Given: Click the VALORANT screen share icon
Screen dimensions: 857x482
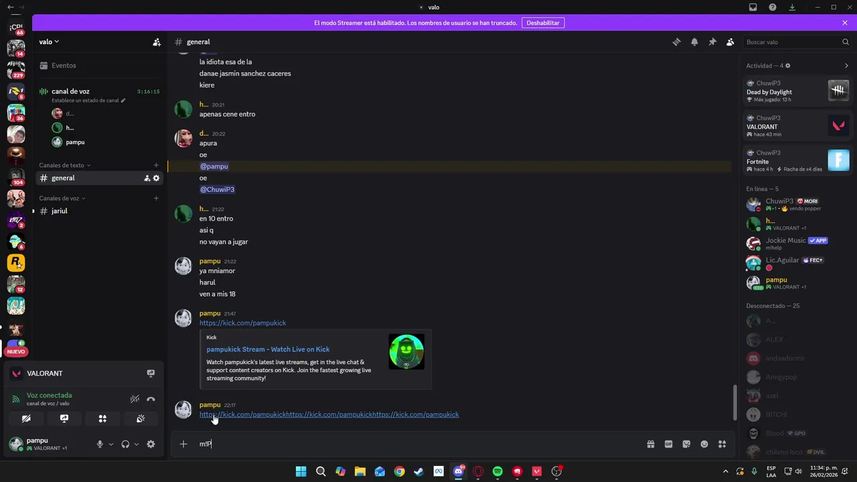Looking at the screenshot, I should tap(151, 374).
